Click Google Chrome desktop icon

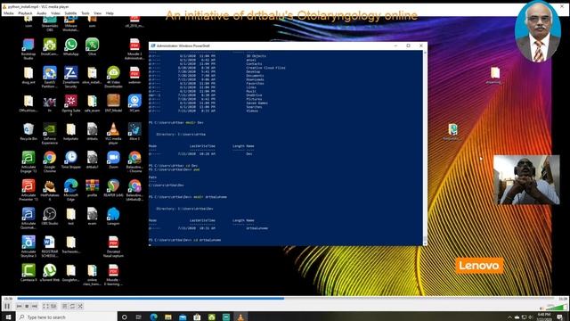[50, 162]
